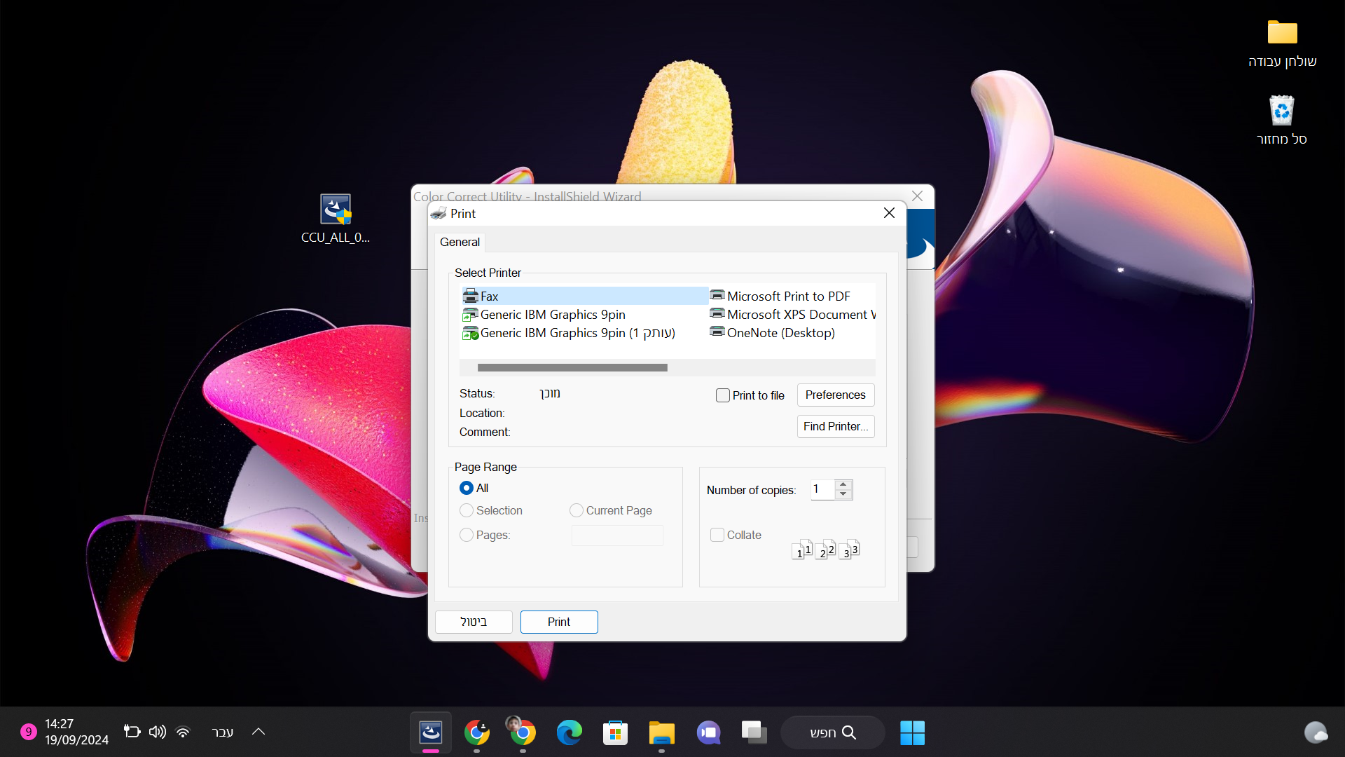Viewport: 1345px width, 757px height.
Task: Select the first Generic IBM Graphics 9pin printer
Action: pyautogui.click(x=552, y=315)
